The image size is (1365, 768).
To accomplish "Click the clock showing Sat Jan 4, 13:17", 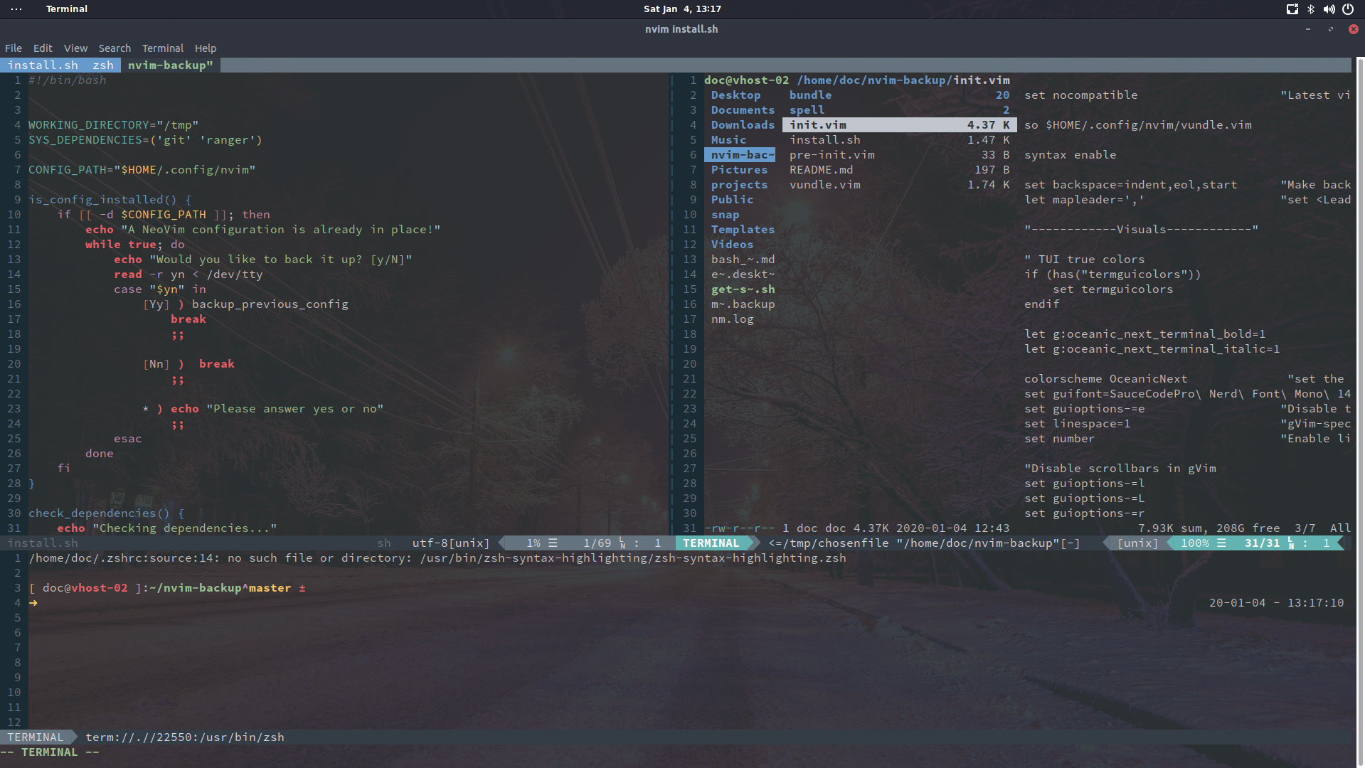I will pos(682,9).
